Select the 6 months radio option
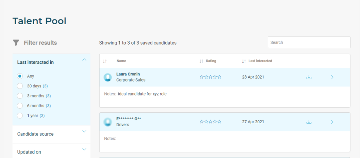 (x=20, y=106)
